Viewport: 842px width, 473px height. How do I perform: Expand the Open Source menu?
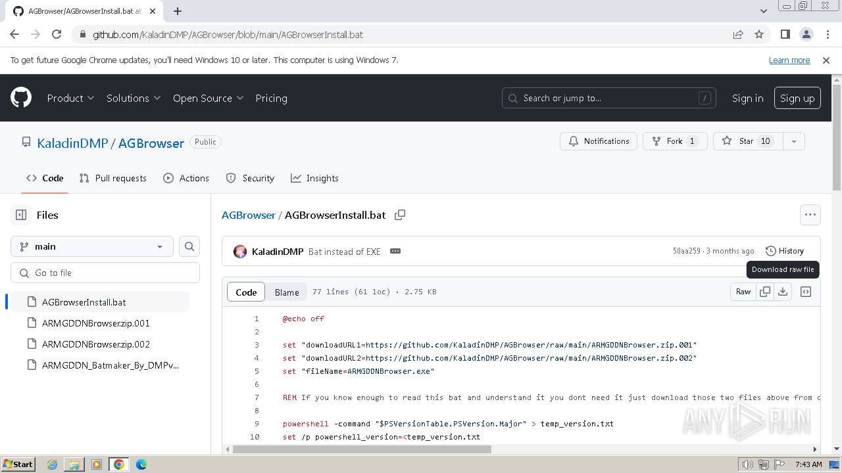209,98
